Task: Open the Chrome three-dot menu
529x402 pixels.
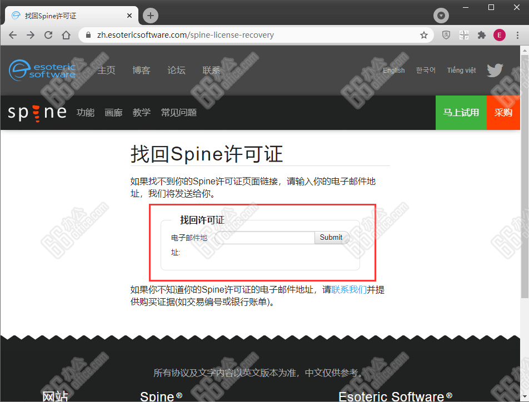Action: [517, 35]
